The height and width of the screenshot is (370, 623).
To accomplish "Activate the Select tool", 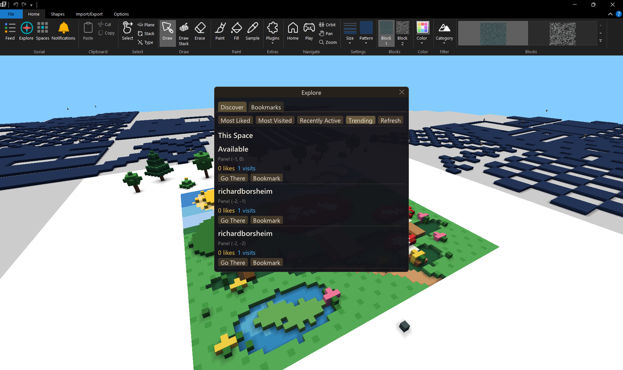I will coord(128,31).
